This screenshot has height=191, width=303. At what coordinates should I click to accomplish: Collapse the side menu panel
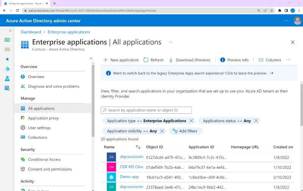pos(91,58)
